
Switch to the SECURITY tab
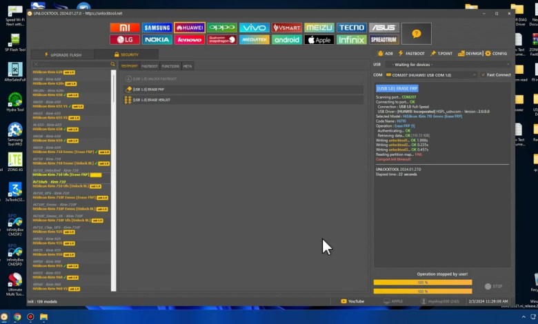(x=126, y=54)
